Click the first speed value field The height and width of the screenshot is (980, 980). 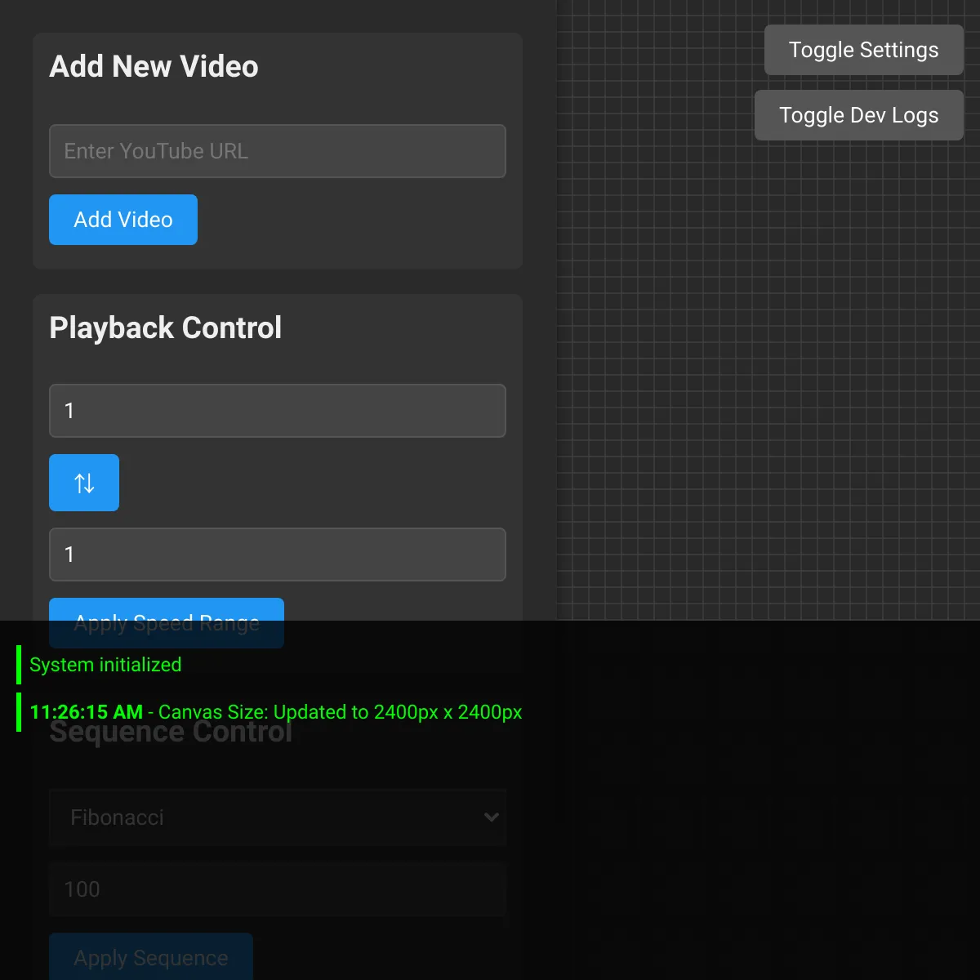(278, 411)
